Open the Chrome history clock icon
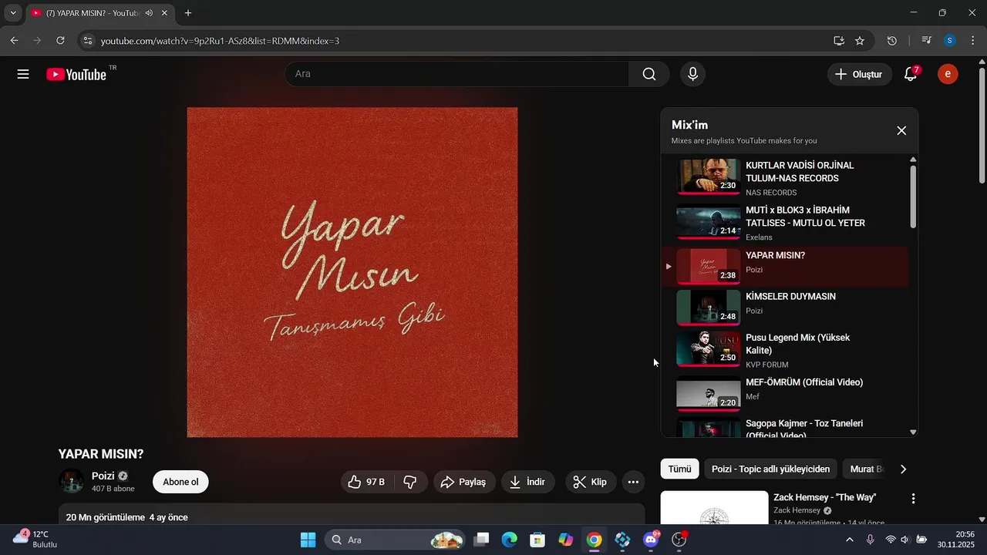This screenshot has width=987, height=555. 892,40
